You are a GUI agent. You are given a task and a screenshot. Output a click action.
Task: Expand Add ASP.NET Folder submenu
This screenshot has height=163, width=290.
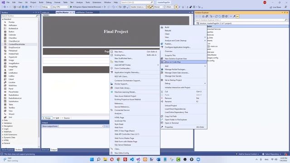click(135, 65)
